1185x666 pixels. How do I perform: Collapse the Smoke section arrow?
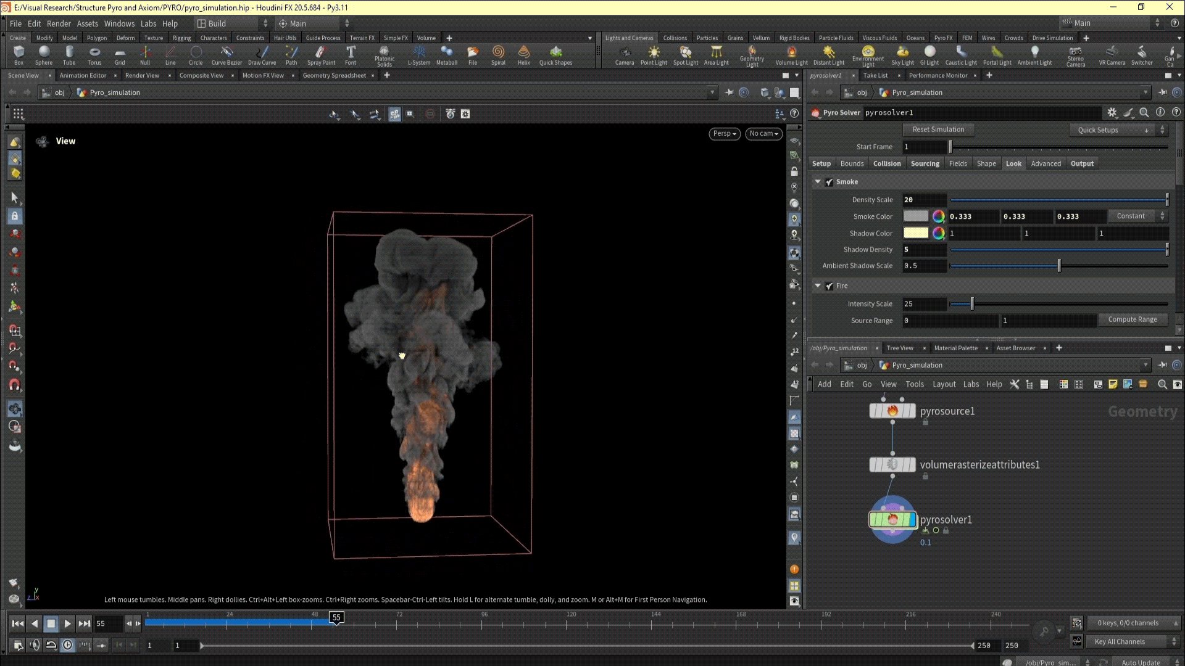[x=818, y=182]
